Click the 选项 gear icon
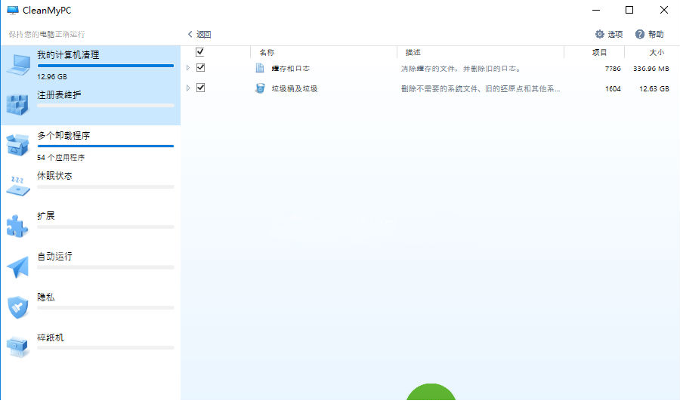Image resolution: width=680 pixels, height=416 pixels. pos(600,34)
